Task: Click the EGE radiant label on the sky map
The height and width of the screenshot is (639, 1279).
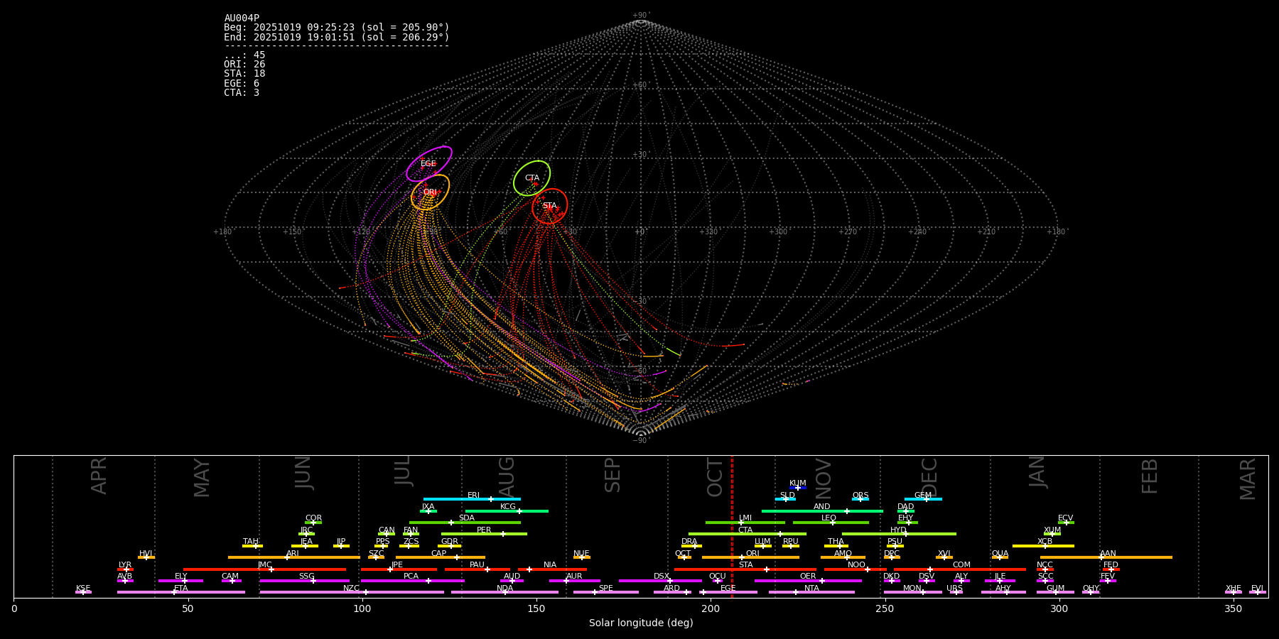Action: pyautogui.click(x=428, y=164)
